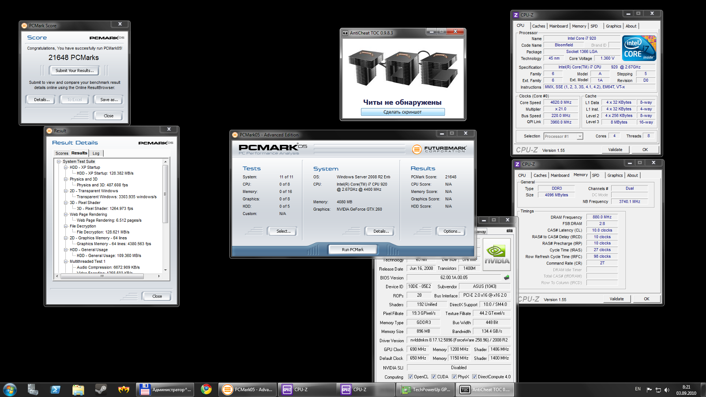This screenshot has width=706, height=397.
Task: Click OK in lower CPU-Z window
Action: click(x=646, y=299)
